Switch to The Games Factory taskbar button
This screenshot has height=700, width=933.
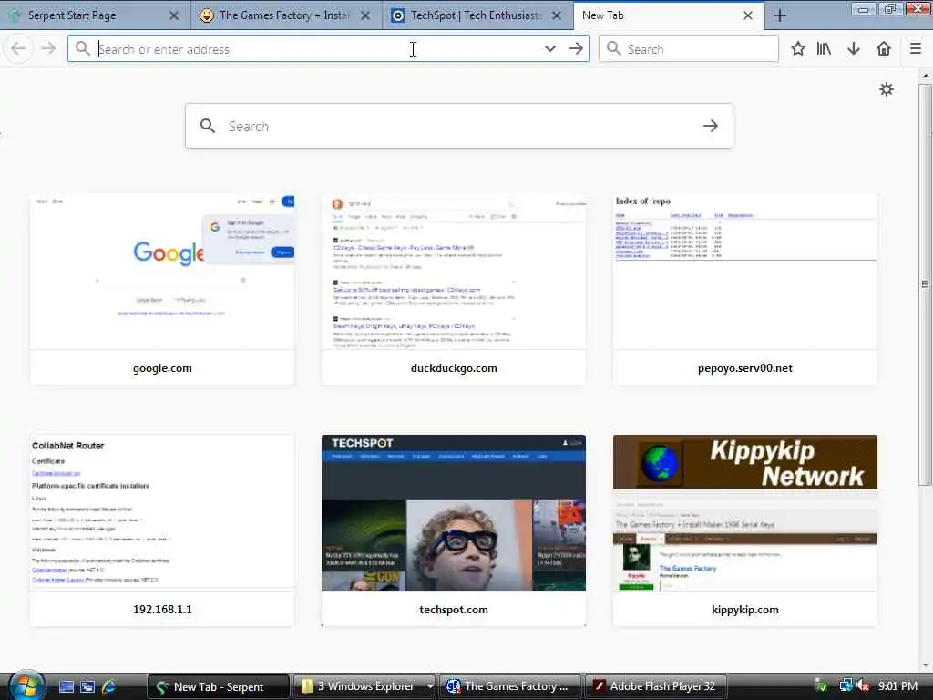[x=510, y=686]
